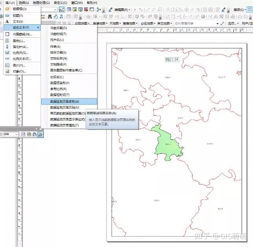The width and height of the screenshot is (253, 247).
Task: Open the 插入(I) menu
Action: pyautogui.click(x=10, y=3)
